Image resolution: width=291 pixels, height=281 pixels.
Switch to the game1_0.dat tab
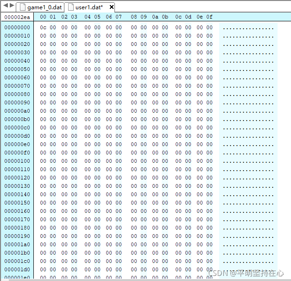(40, 7)
